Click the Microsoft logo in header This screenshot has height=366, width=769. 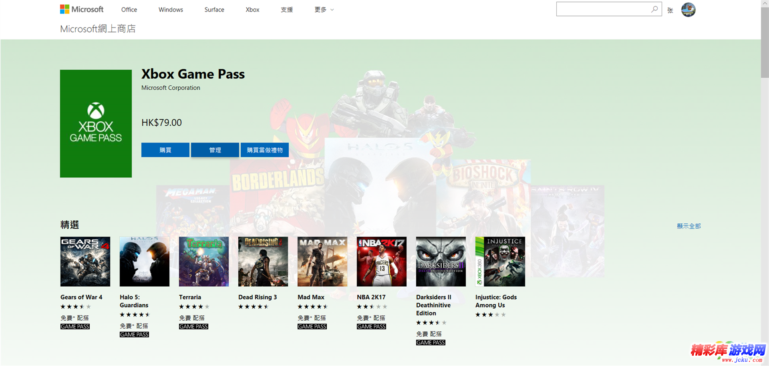[x=82, y=9]
